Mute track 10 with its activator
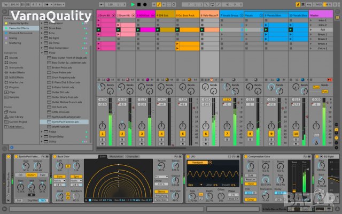Viewport: 342px width, 214px height. pyautogui.click(x=297, y=133)
